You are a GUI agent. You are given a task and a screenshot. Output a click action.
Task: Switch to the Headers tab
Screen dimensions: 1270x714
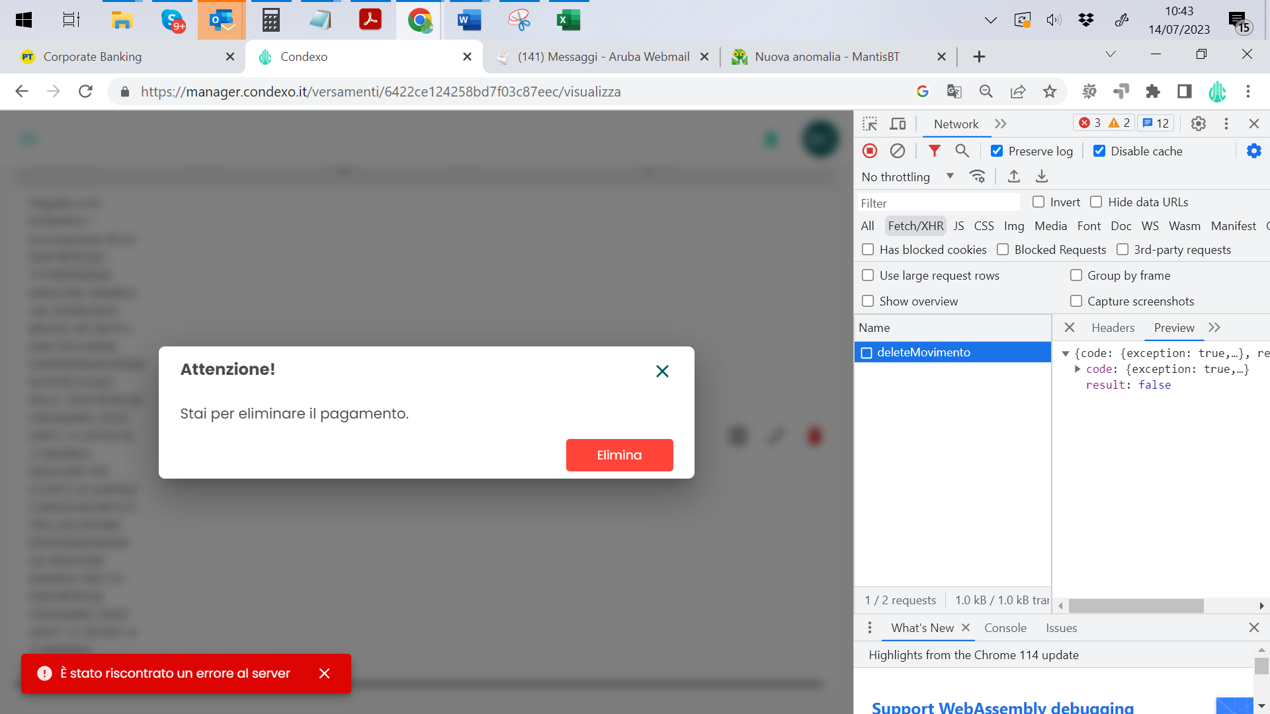1113,328
